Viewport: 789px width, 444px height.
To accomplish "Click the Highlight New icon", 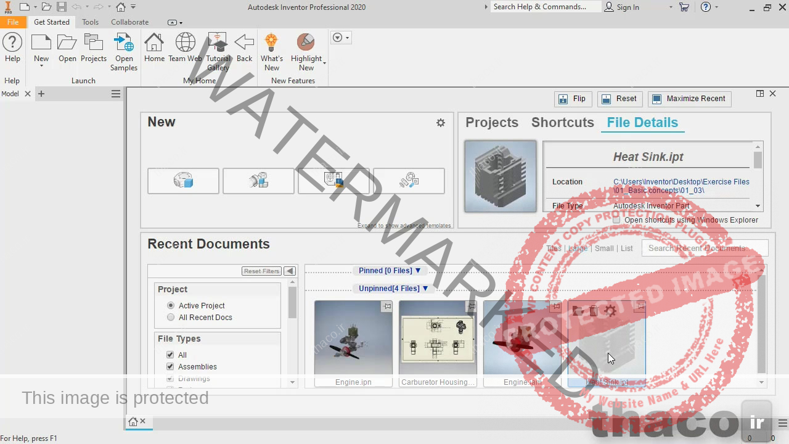I will click(x=306, y=43).
